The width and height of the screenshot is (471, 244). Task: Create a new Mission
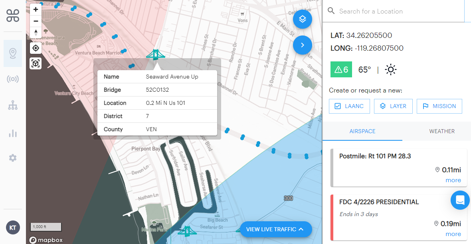tap(439, 106)
